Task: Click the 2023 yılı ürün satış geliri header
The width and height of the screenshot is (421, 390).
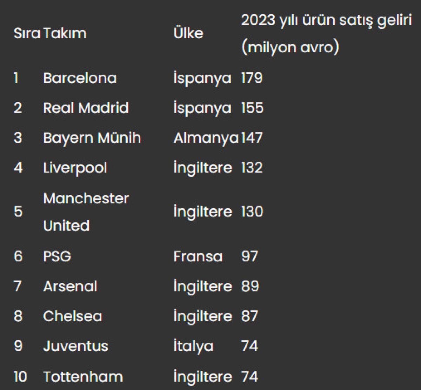Action: point(326,33)
